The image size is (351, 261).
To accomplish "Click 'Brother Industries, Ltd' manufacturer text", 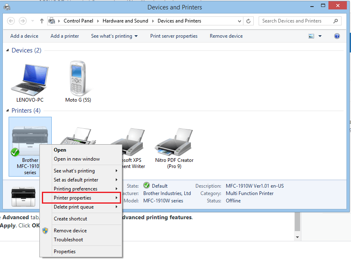I will [x=167, y=193].
